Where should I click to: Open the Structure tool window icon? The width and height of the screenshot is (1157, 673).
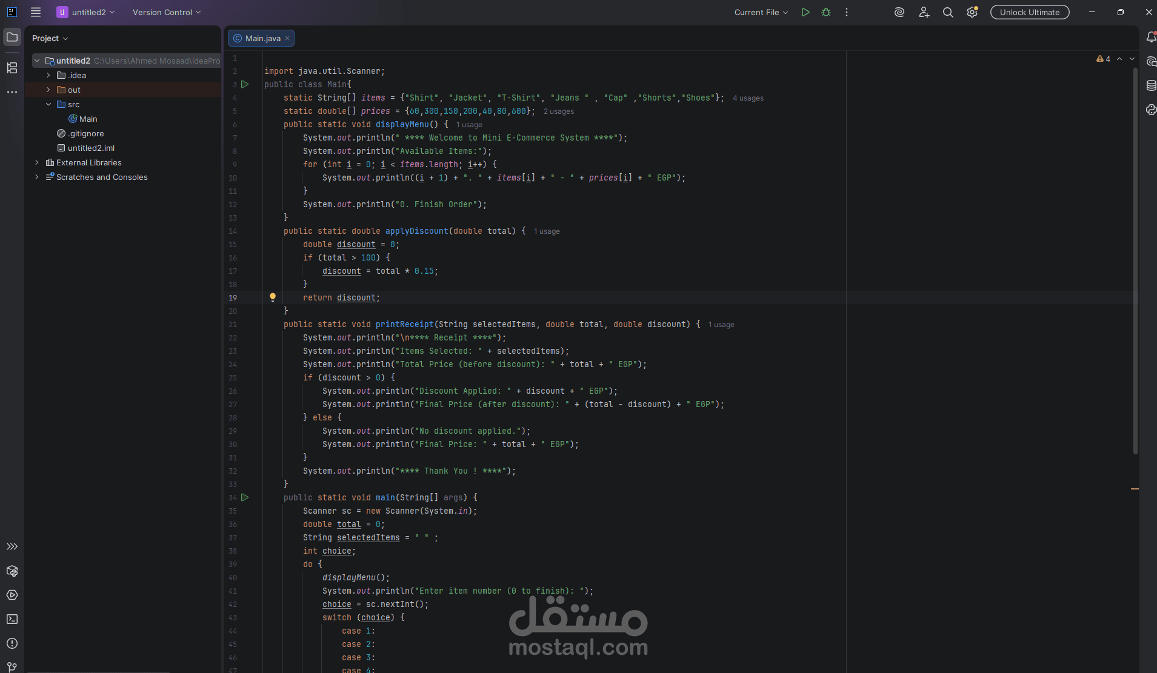(12, 68)
